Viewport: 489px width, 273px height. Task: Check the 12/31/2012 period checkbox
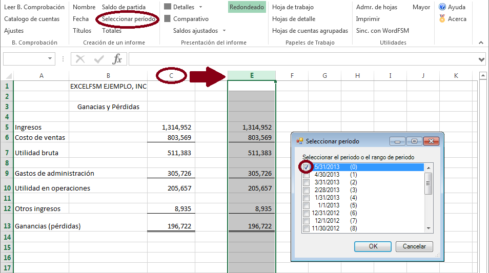point(306,213)
